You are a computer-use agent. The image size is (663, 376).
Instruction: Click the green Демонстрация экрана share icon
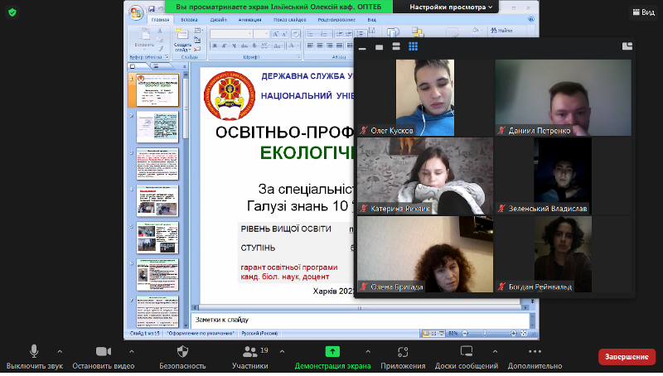332,352
